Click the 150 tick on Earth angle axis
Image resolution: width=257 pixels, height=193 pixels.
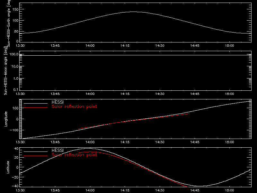[x=15, y=9]
